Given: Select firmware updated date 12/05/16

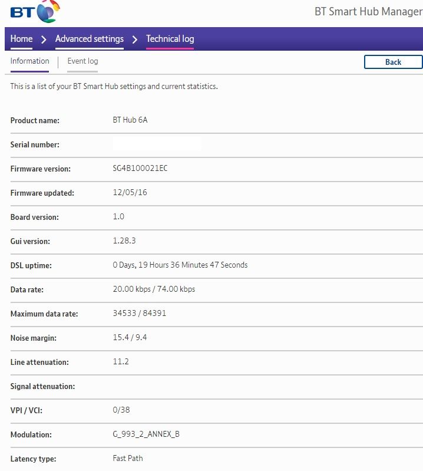Looking at the screenshot, I should tap(130, 192).
